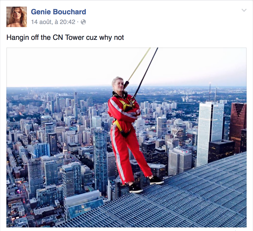Open the CN Tower photo in viewer
Viewport: 253px width, 231px height.
click(x=126, y=137)
